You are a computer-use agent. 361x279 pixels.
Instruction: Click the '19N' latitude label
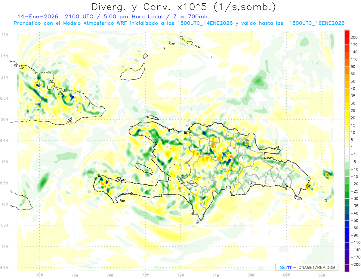click(5, 162)
